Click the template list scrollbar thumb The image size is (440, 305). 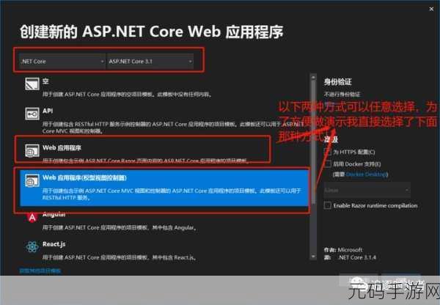(x=313, y=142)
